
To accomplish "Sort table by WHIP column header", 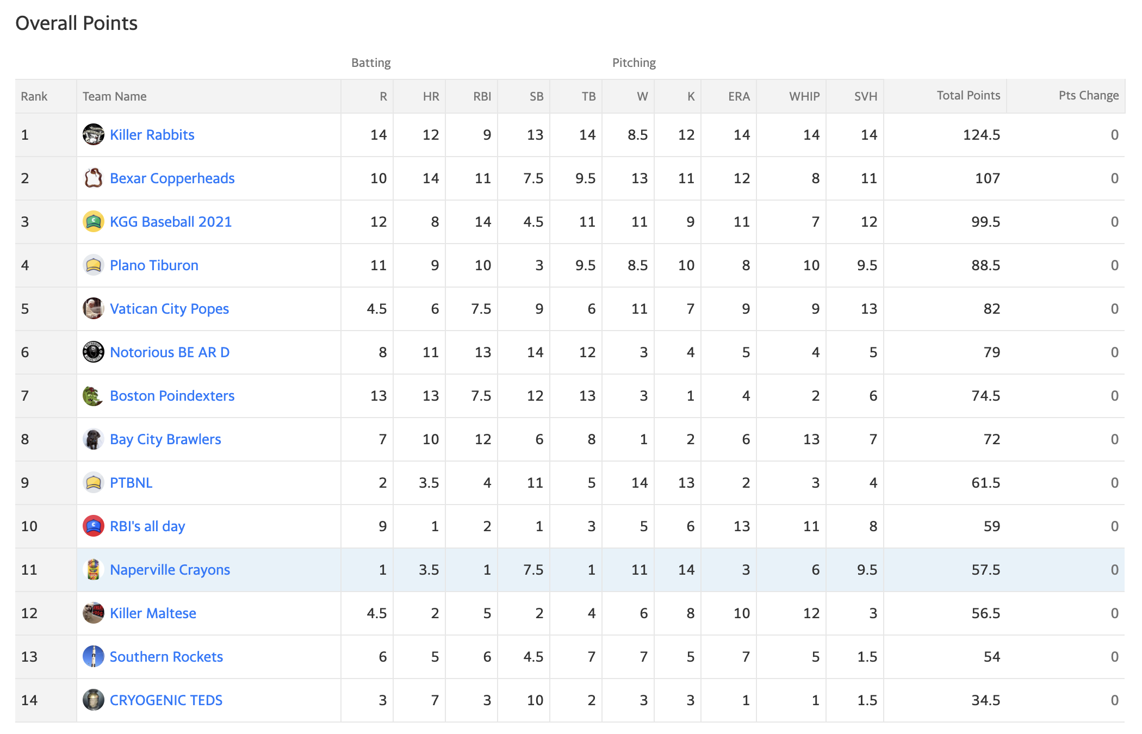I will tap(804, 96).
